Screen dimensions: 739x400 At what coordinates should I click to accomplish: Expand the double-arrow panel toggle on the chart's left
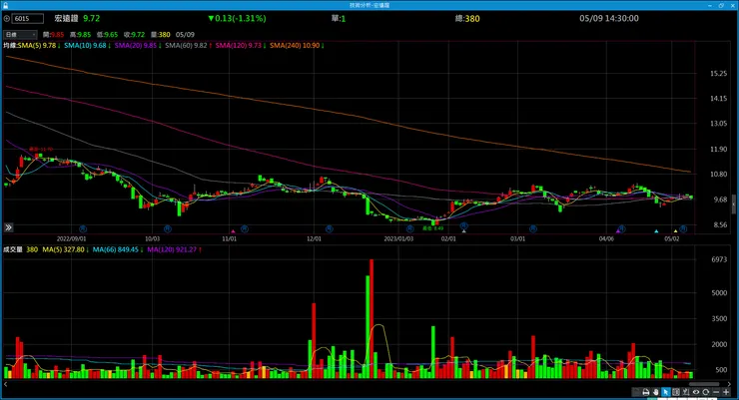(x=8, y=227)
